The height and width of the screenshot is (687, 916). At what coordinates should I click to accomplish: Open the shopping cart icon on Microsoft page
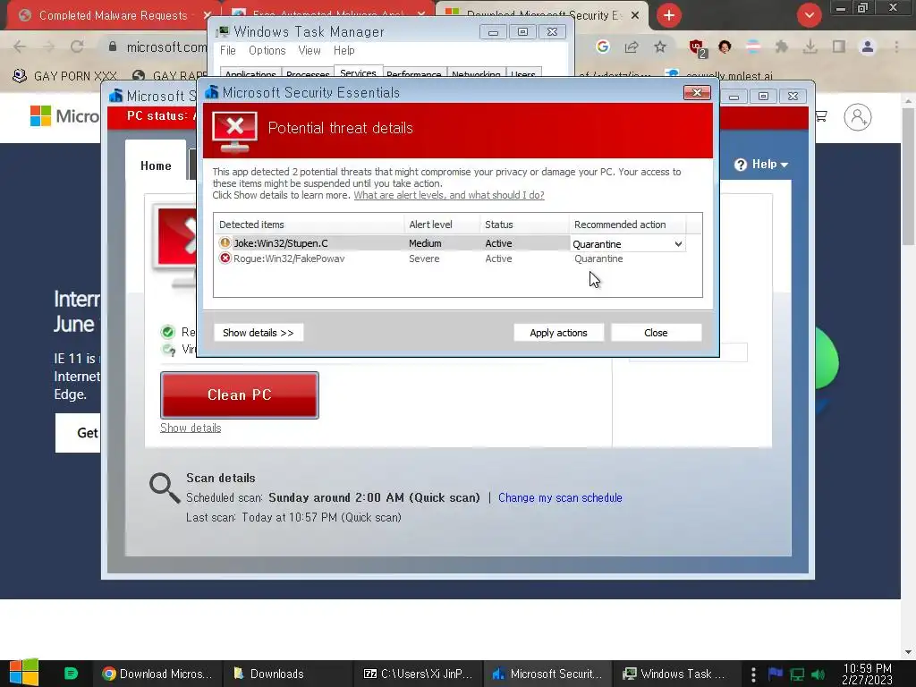point(821,116)
